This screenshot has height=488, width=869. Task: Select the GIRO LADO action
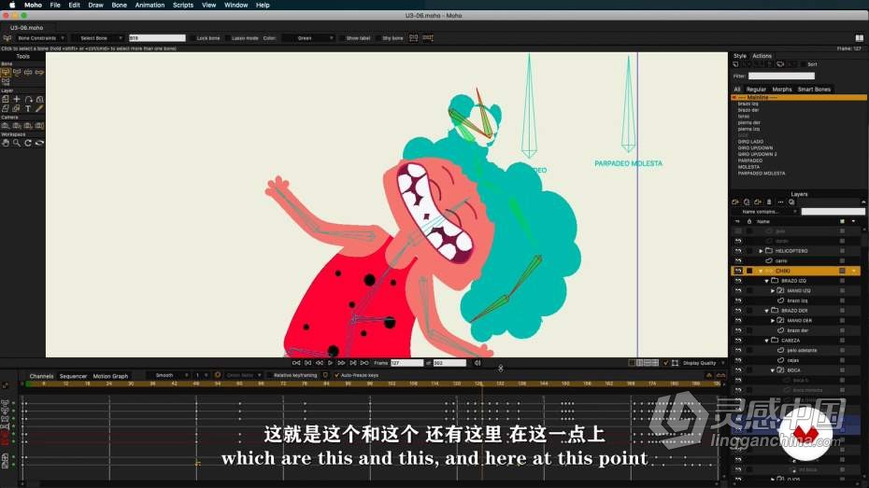750,142
